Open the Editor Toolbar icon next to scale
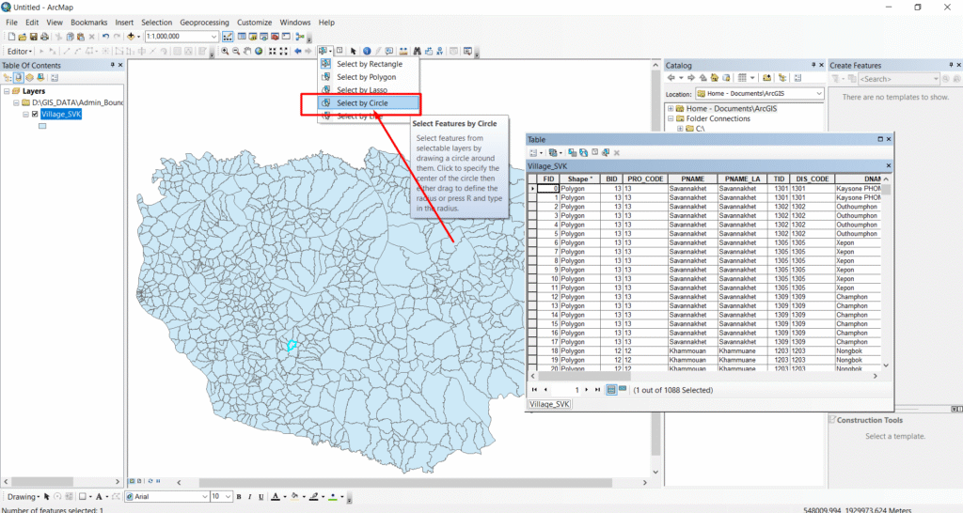 [228, 37]
